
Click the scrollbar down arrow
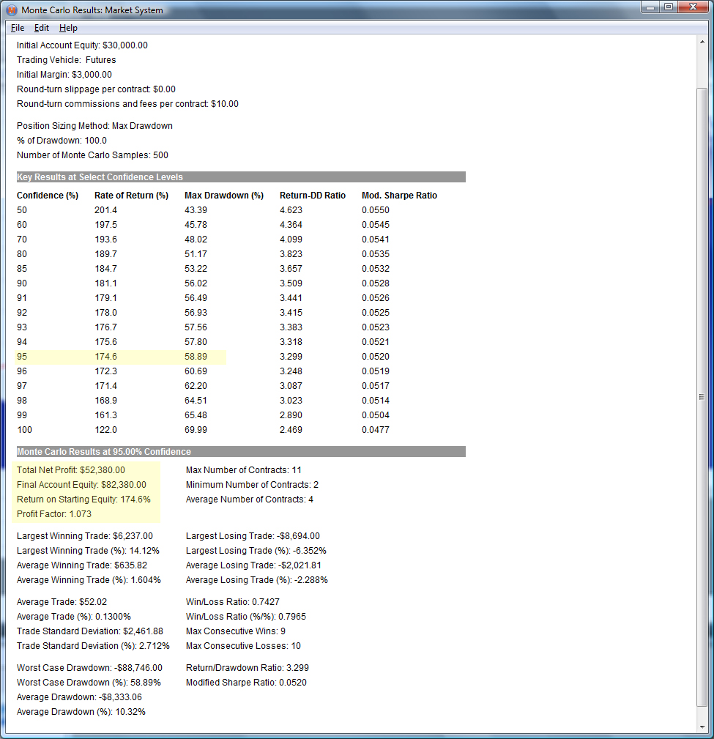click(702, 727)
